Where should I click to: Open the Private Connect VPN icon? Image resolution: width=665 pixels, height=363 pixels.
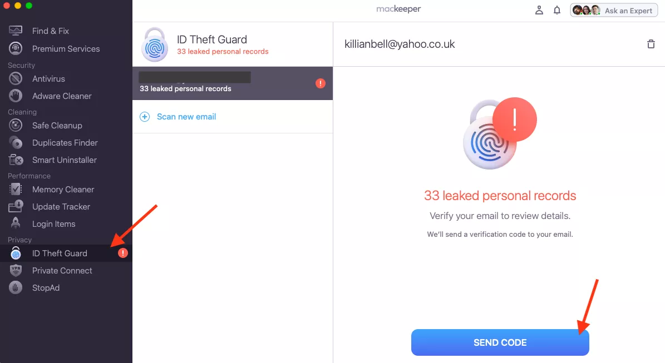click(x=16, y=271)
